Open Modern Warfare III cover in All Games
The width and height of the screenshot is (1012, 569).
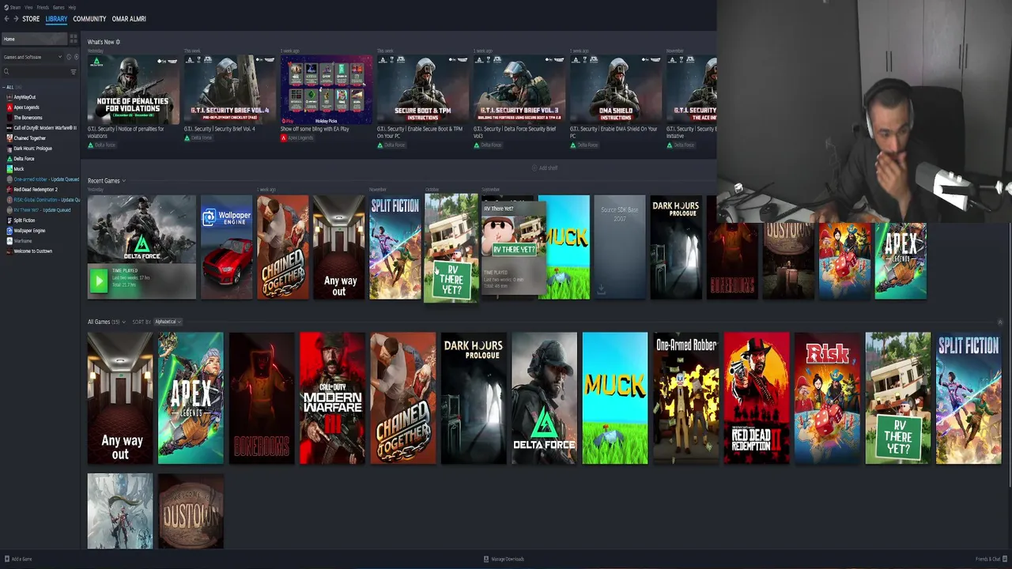click(332, 398)
